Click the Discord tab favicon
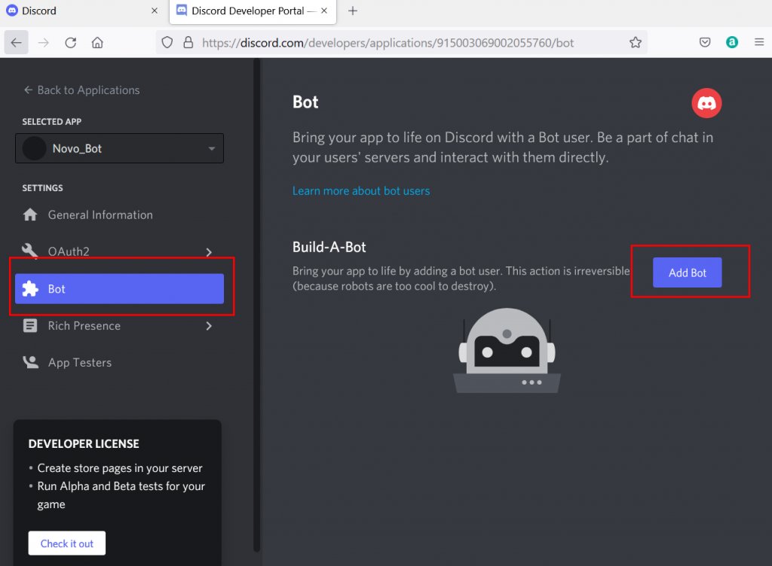 click(x=12, y=11)
